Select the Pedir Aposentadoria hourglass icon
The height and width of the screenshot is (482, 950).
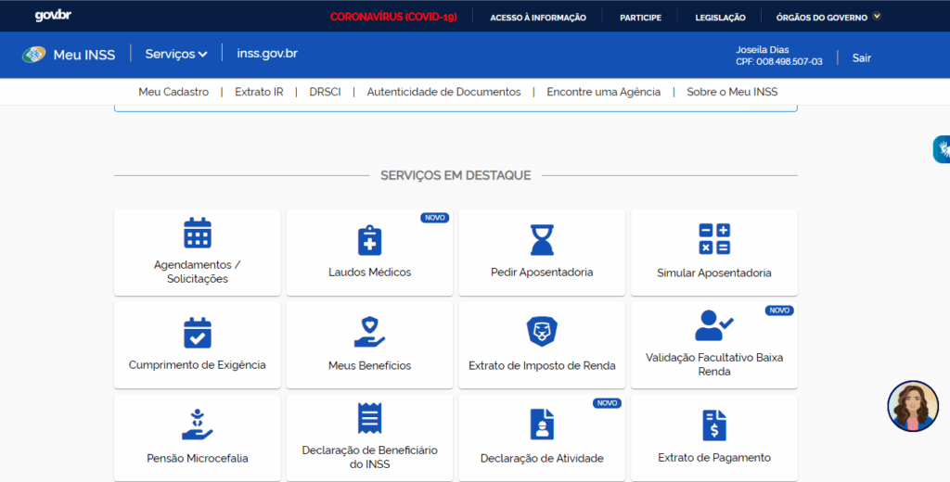click(x=542, y=240)
